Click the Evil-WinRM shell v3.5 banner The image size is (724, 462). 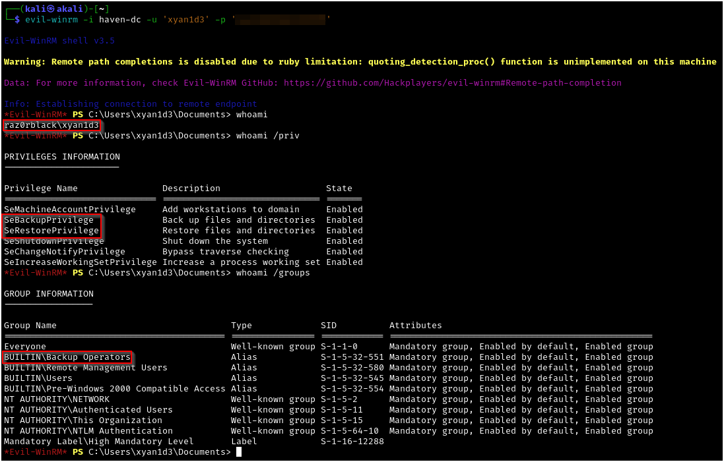click(x=59, y=41)
